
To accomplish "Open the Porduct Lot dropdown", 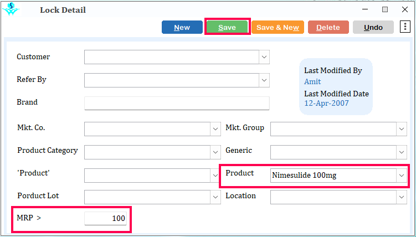I will 215,197.
